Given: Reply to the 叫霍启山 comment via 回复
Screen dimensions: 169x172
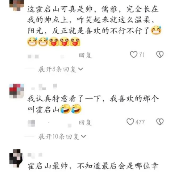Looking at the screenshot, I should tap(85, 122).
